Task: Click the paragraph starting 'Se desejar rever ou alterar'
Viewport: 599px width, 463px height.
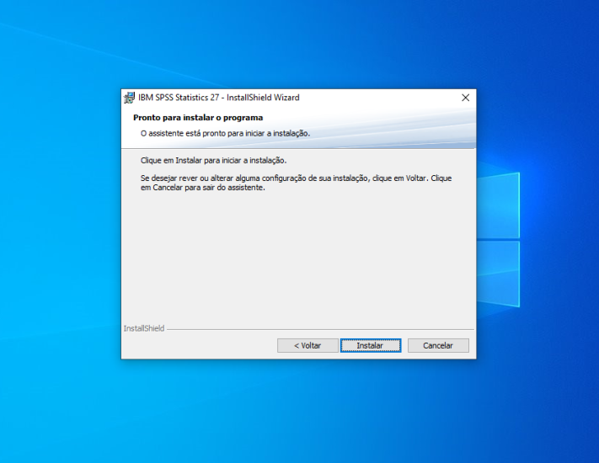Action: 296,183
